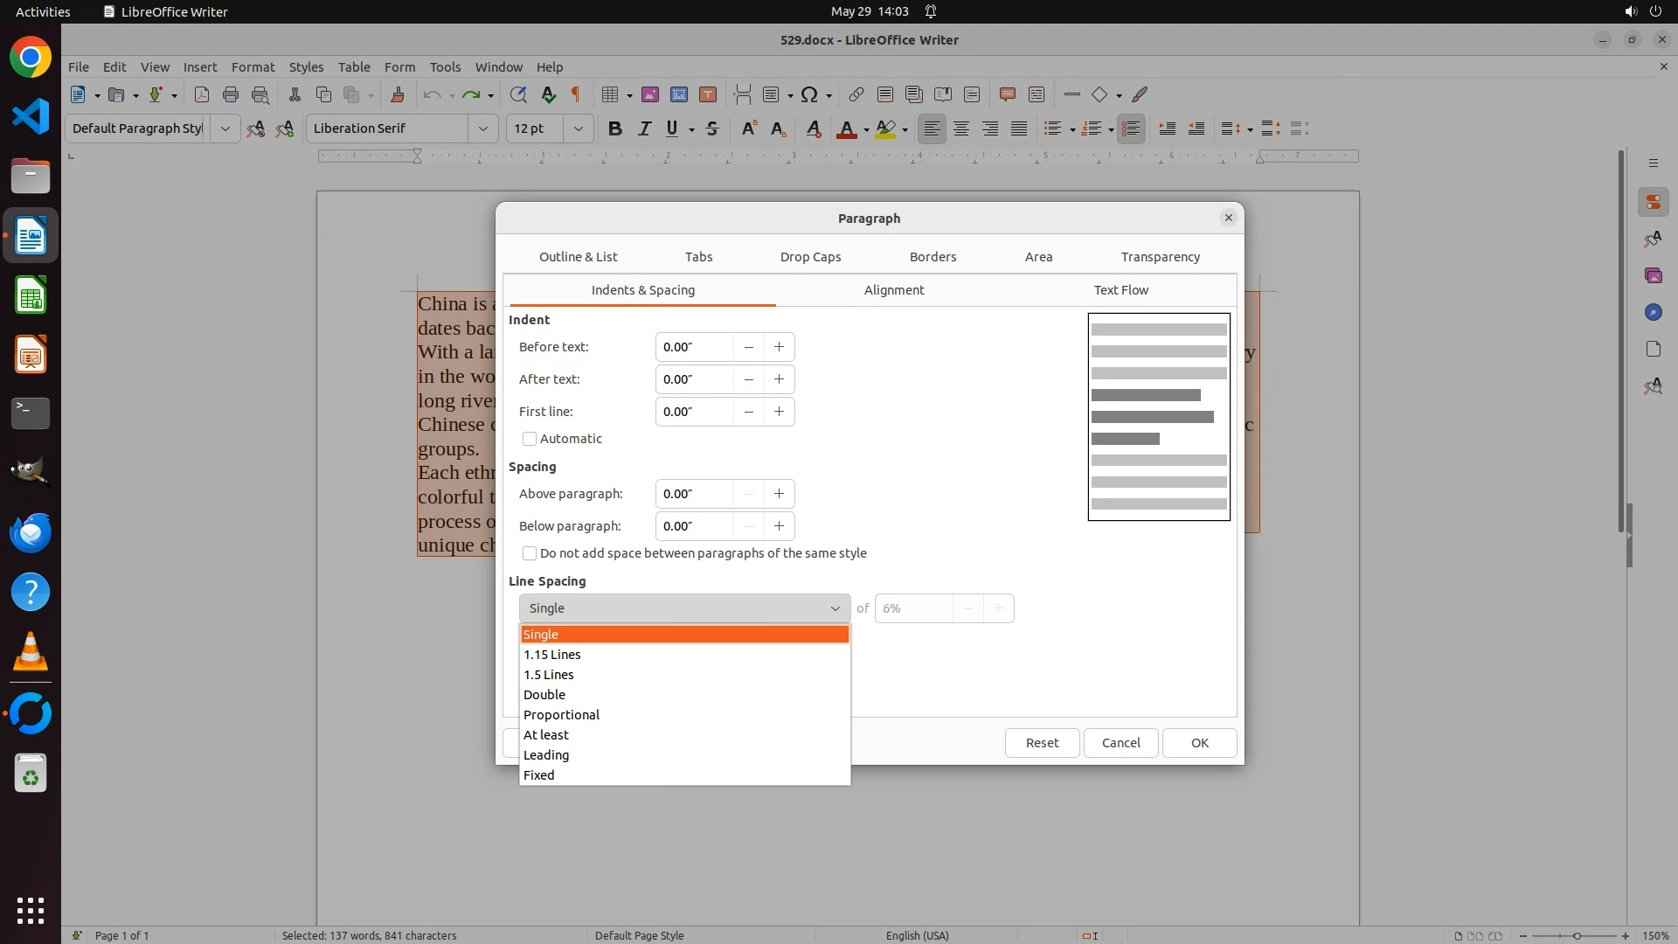Enable the Automatic first line checkbox

pyautogui.click(x=530, y=439)
